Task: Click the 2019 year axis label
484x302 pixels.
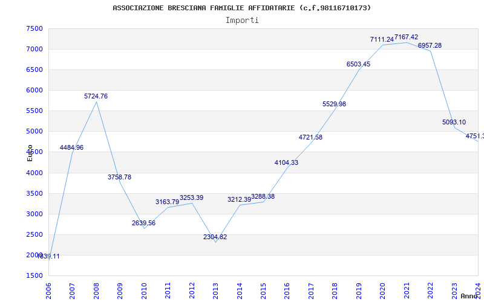Action: [359, 291]
